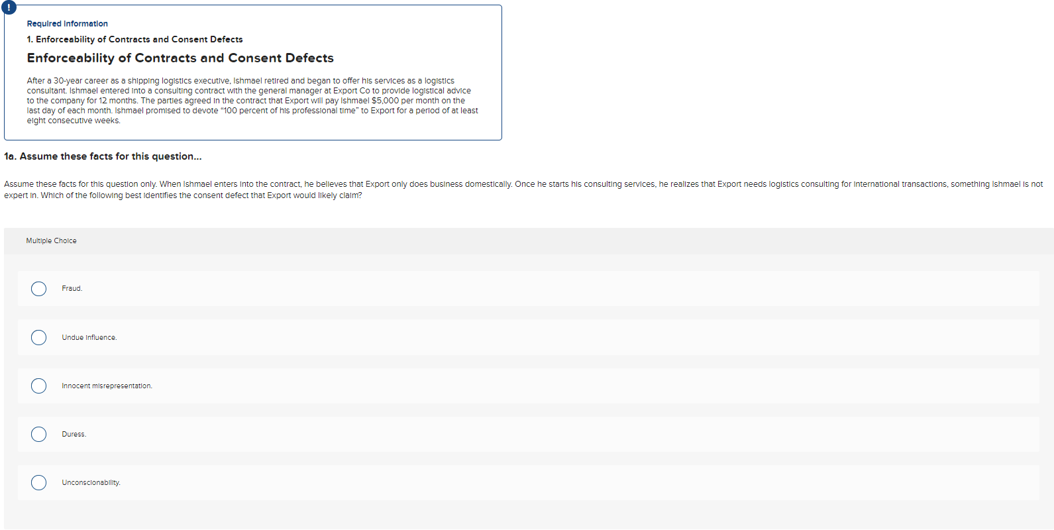This screenshot has height=530, width=1054.
Task: Click '1. Enforceability of Contracts and Consent Defects' subtitle
Action: [x=135, y=40]
